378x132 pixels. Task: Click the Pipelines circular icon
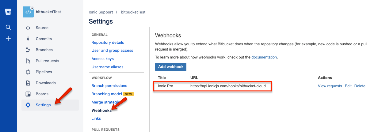[28, 72]
